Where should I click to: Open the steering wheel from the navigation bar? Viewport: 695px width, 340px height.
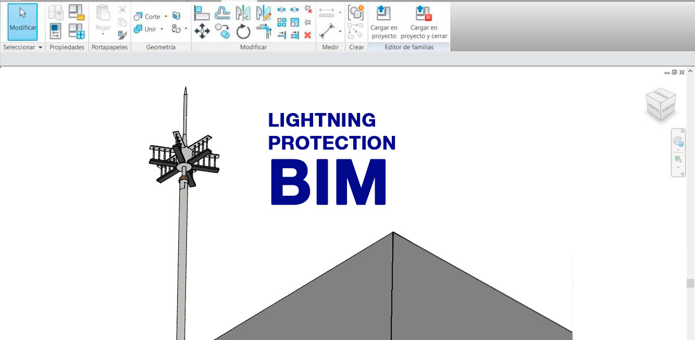[x=678, y=142]
